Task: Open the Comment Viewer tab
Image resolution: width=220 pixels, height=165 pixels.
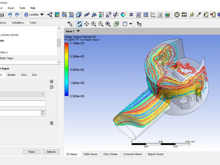Action: [x=133, y=154]
